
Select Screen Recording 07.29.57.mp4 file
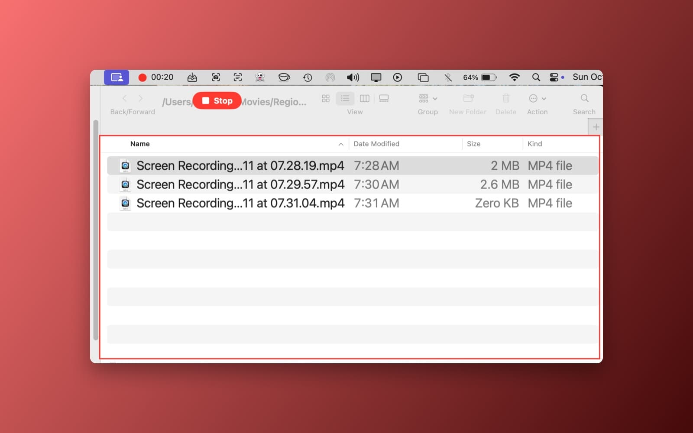coord(353,184)
